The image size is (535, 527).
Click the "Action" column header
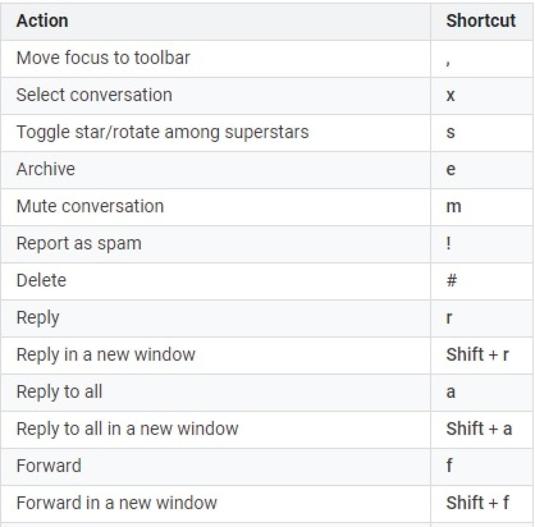[42, 21]
